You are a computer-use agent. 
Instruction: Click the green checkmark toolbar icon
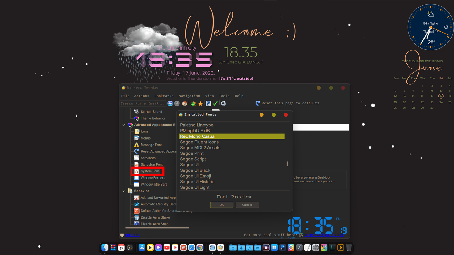click(215, 103)
